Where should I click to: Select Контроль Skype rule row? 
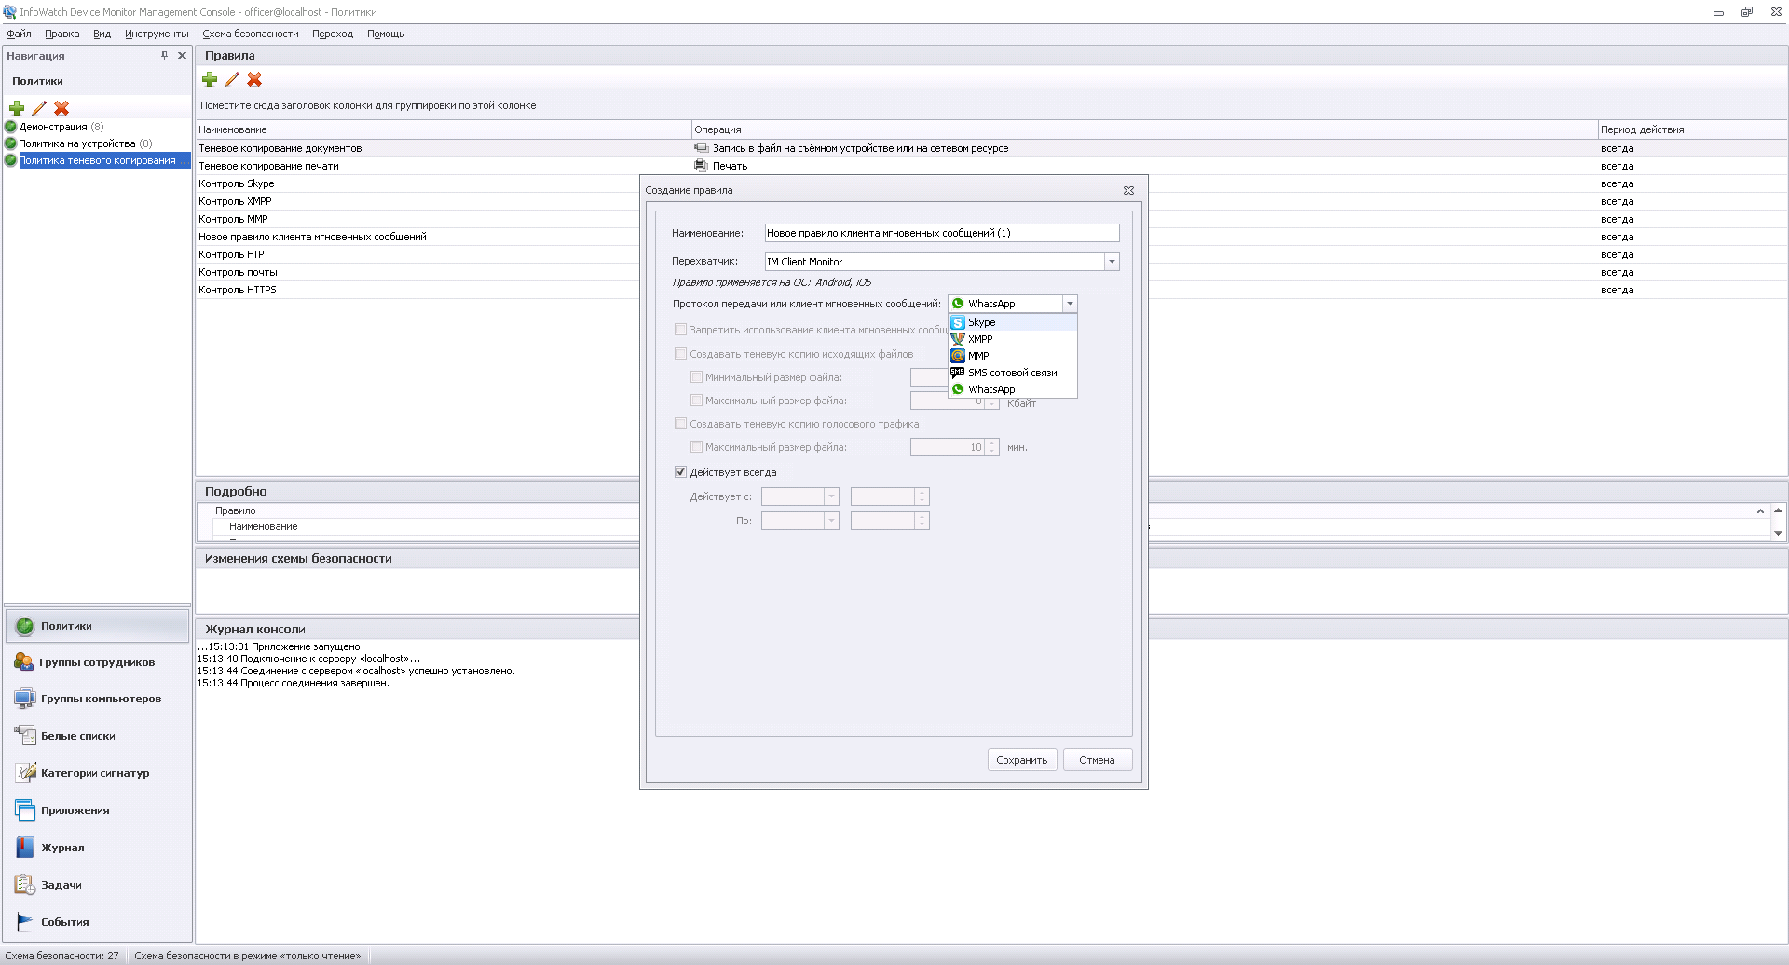pos(417,183)
